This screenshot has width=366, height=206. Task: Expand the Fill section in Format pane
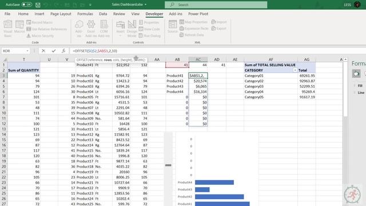pyautogui.click(x=360, y=86)
